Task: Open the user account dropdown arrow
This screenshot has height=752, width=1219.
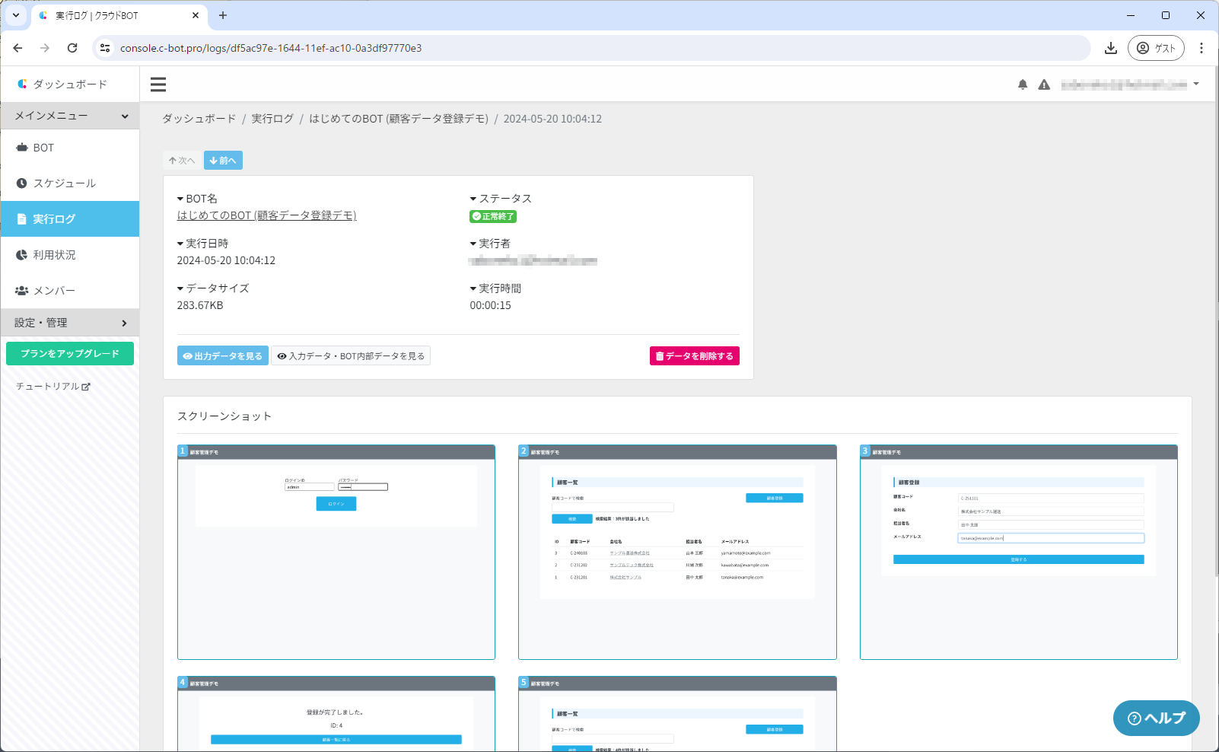Action: point(1196,84)
